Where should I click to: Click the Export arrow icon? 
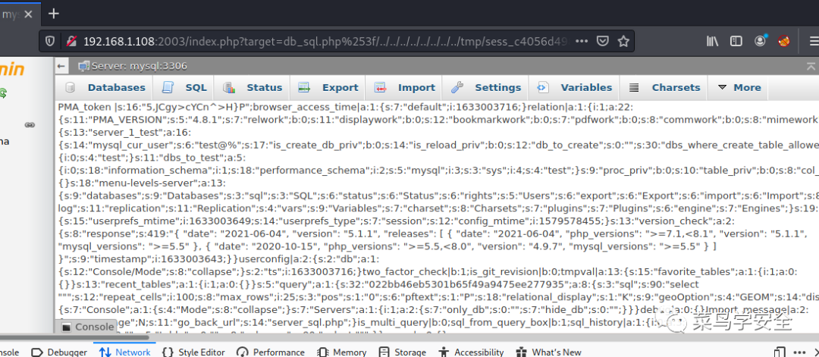point(304,88)
